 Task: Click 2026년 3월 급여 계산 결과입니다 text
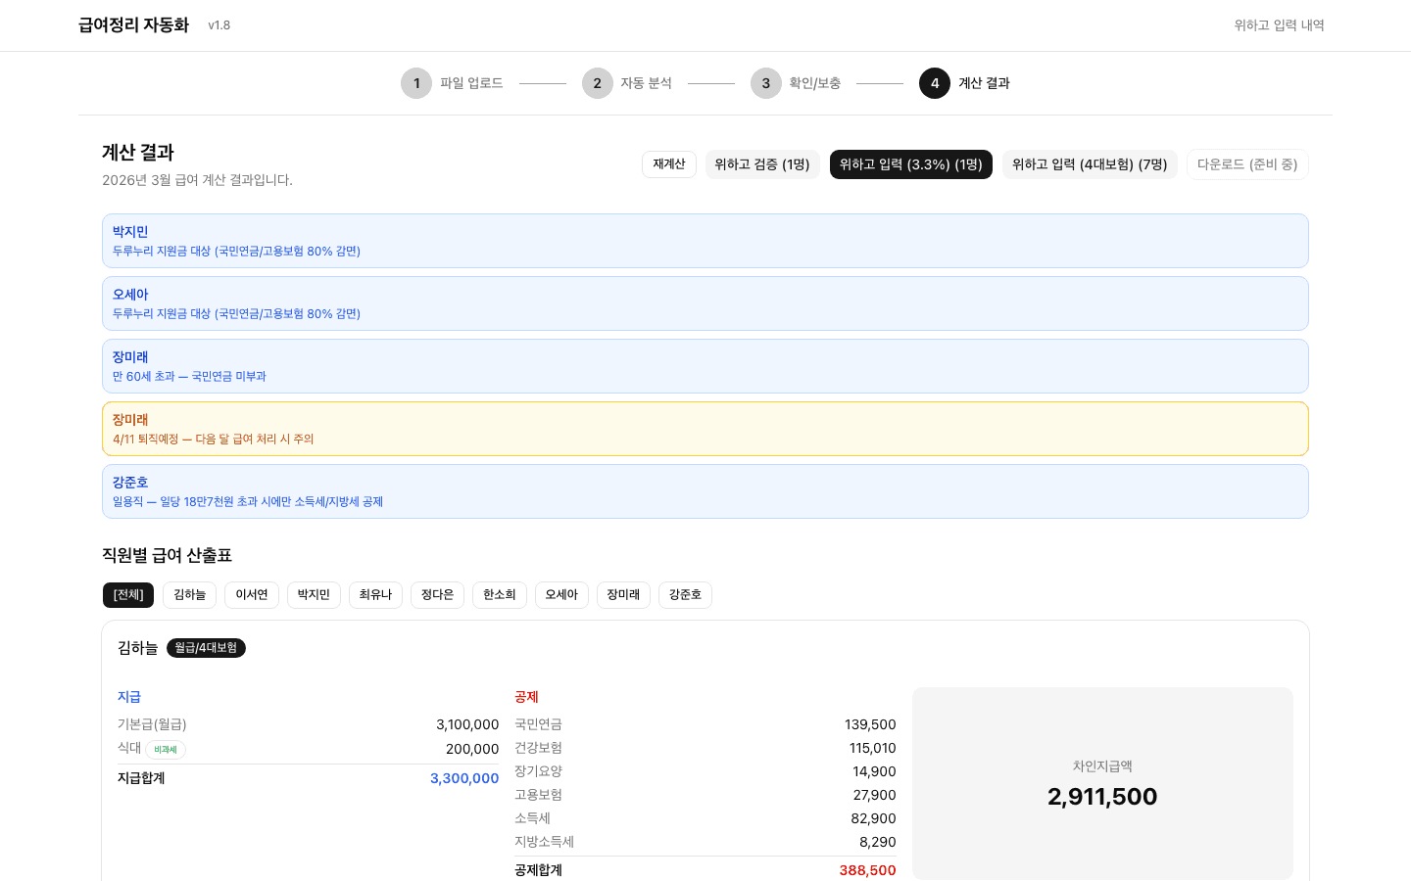[197, 180]
